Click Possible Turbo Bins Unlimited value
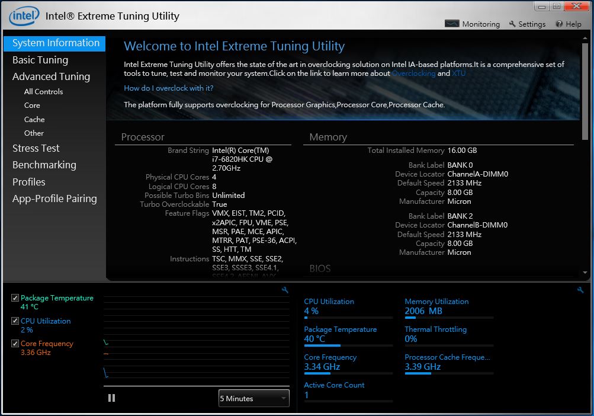The image size is (594, 416). [x=229, y=196]
